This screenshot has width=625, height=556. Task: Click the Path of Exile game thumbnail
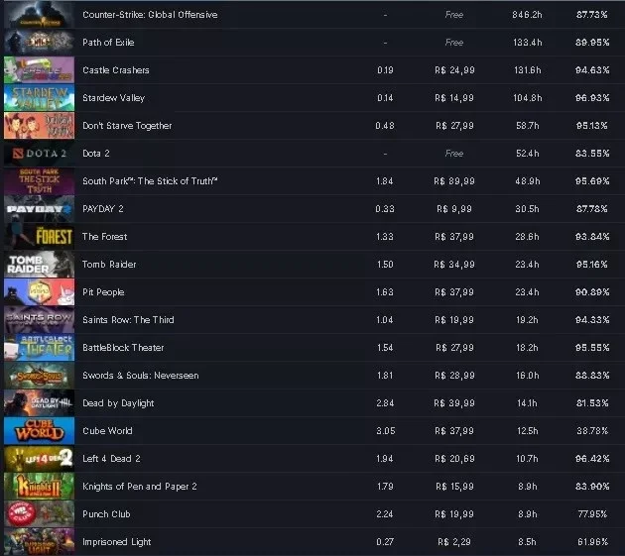tap(39, 43)
